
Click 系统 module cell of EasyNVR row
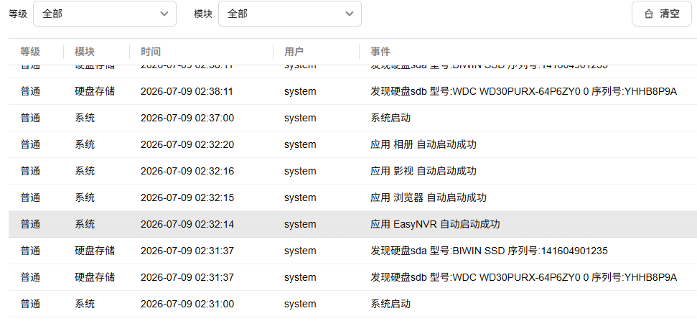[85, 224]
